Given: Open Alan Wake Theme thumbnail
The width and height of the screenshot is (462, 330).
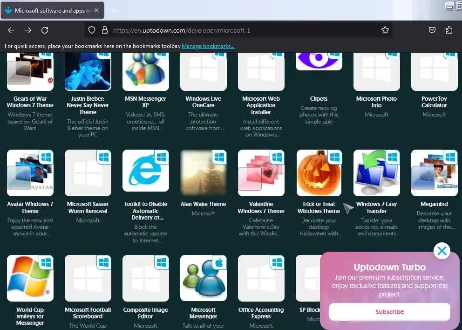Looking at the screenshot, I should (x=204, y=173).
